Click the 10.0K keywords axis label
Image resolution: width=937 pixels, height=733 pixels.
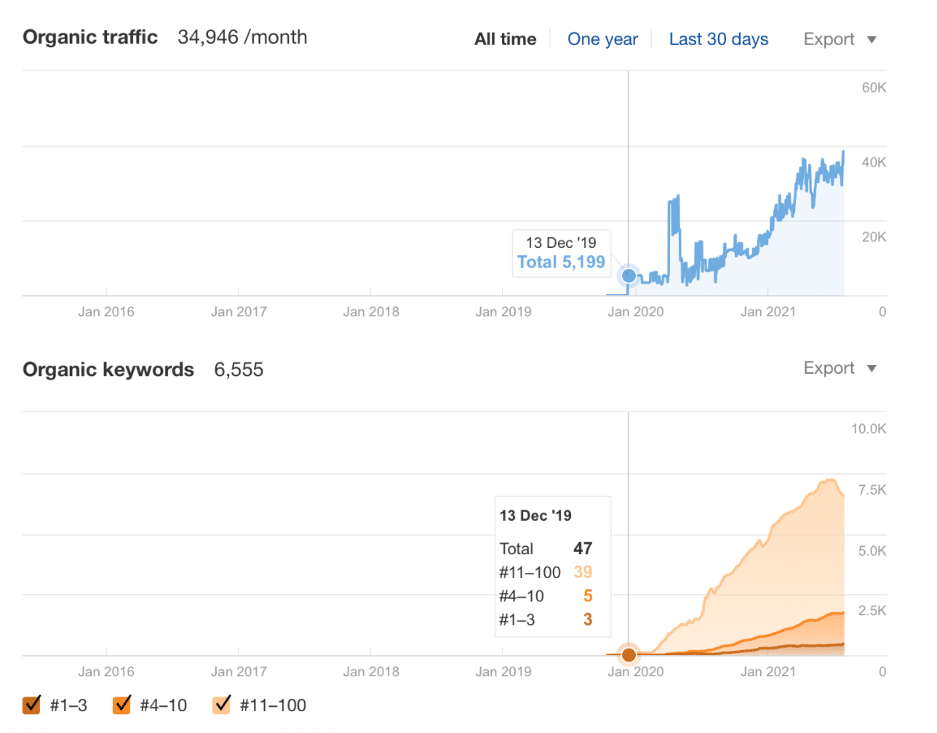pos(869,429)
